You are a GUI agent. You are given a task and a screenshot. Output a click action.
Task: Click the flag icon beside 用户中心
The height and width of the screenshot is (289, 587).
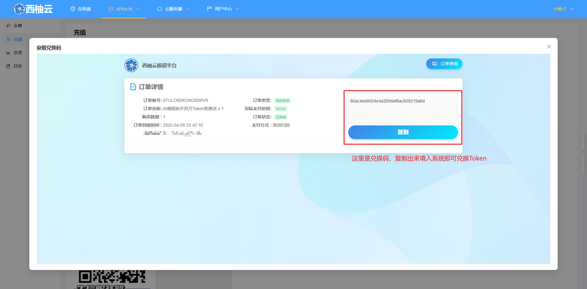210,9
